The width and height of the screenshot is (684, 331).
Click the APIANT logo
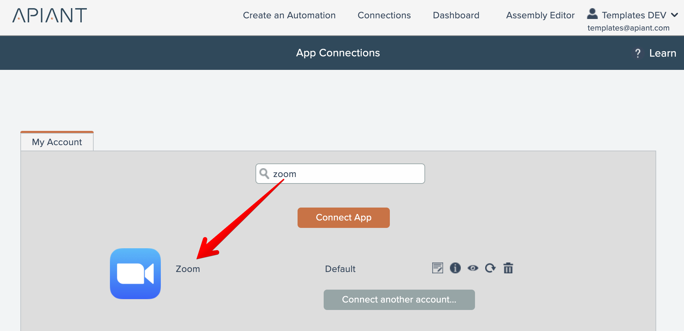(50, 16)
